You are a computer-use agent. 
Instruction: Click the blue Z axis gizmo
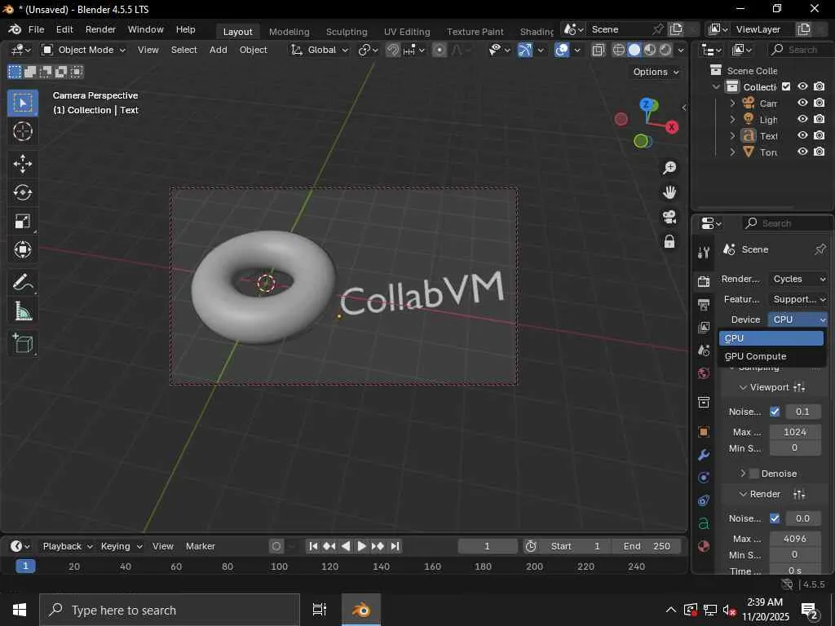[x=647, y=104]
